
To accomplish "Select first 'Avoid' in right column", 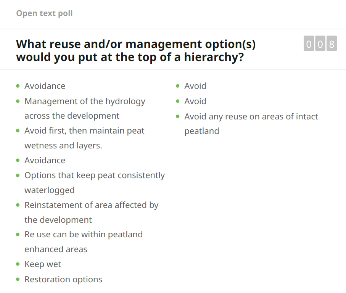I will (195, 86).
